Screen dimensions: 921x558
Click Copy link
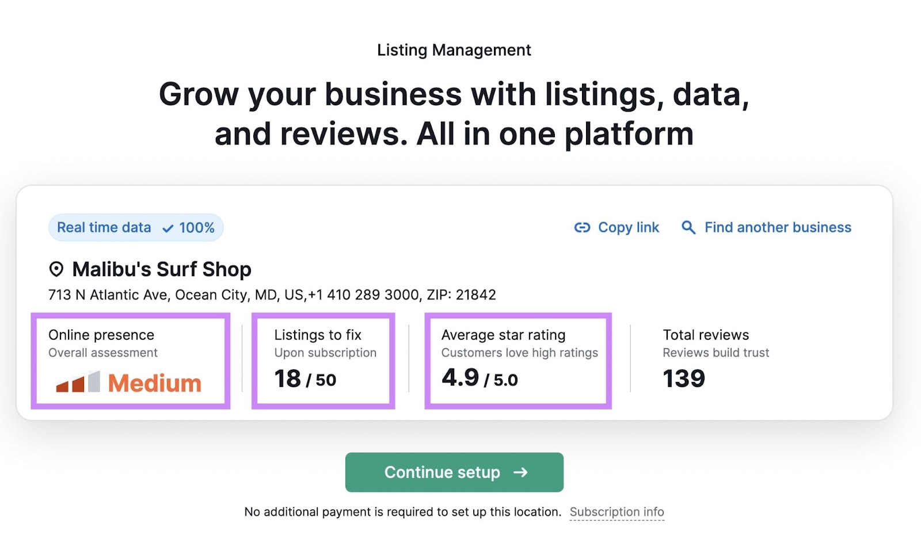coord(628,227)
